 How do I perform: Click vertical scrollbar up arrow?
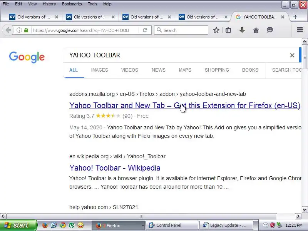[305, 42]
